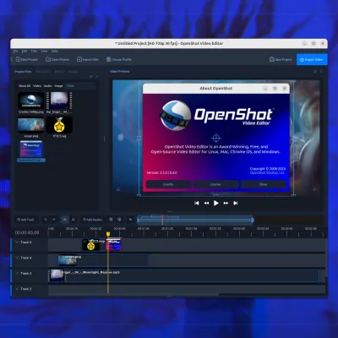Close the Project Files dock panel
The height and width of the screenshot is (338, 338).
[96, 76]
